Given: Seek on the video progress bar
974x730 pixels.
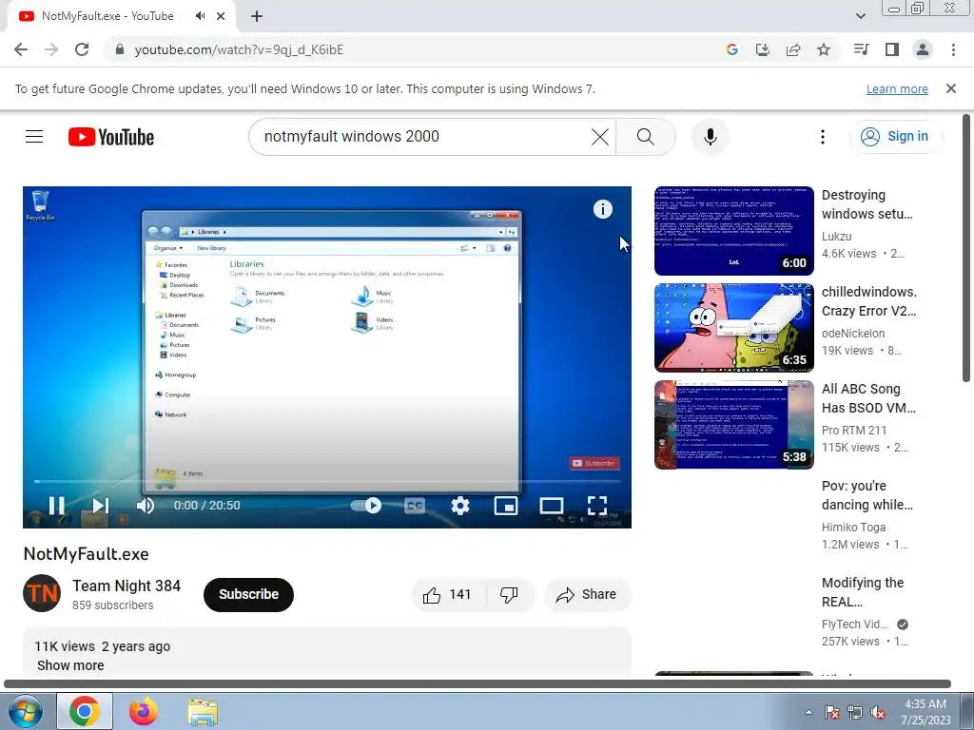Looking at the screenshot, I should [x=327, y=481].
